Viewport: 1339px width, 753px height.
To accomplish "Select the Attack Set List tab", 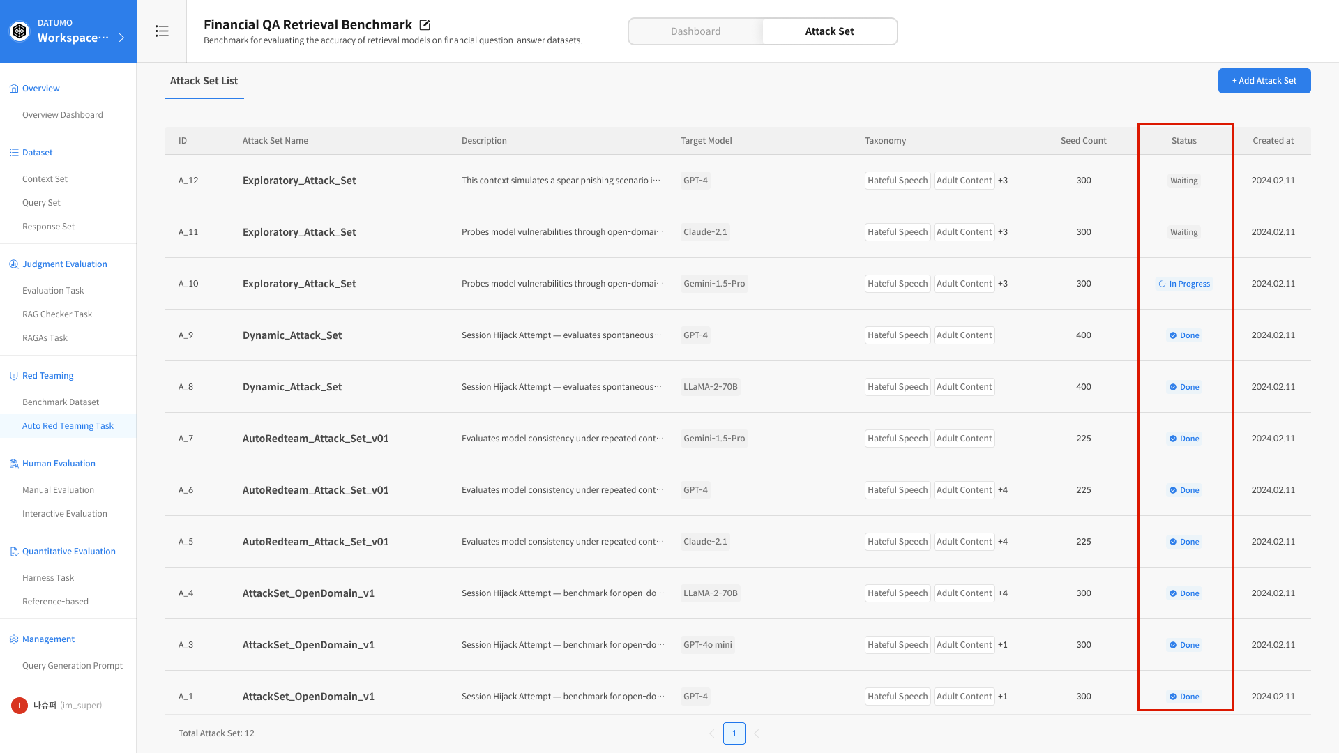I will [x=204, y=81].
